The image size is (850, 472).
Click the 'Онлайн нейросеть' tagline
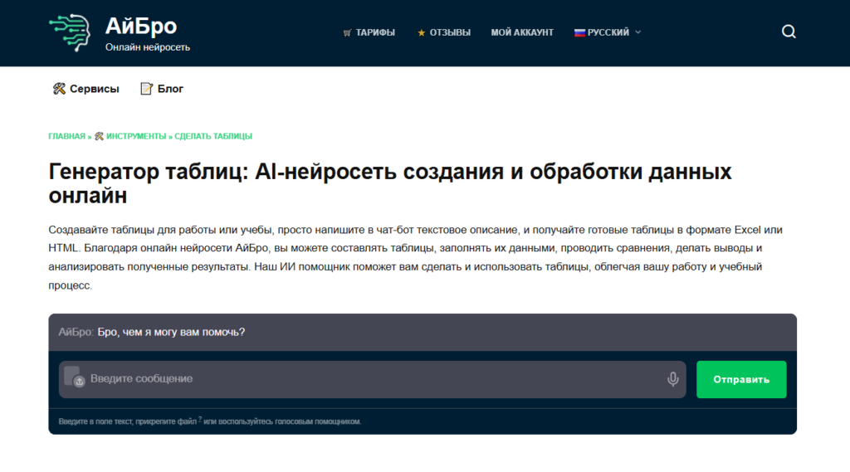(148, 47)
